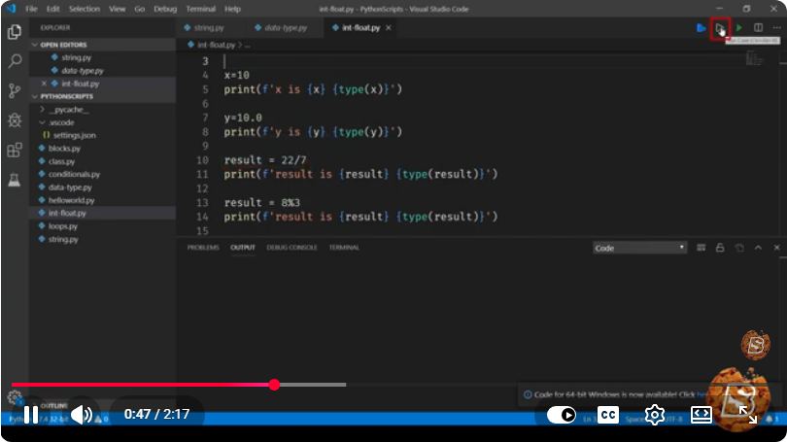
Task: Open the Extensions view
Action: point(15,150)
